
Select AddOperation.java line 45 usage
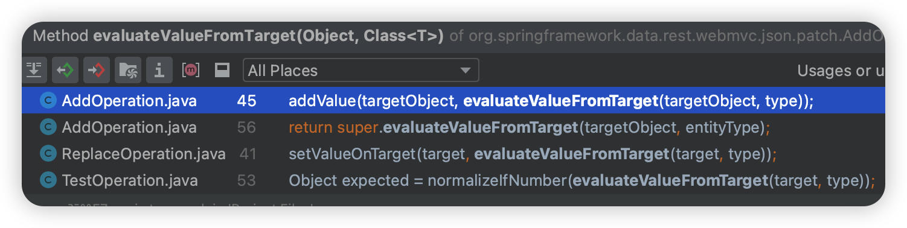[453, 101]
